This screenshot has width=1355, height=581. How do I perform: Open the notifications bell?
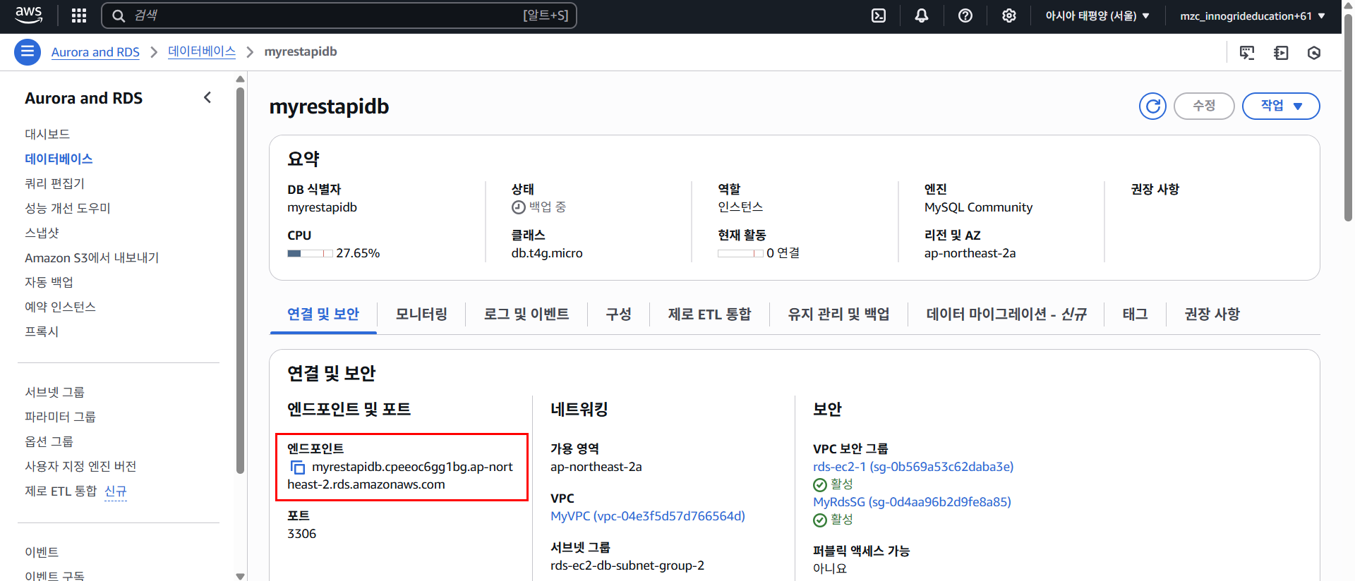click(922, 16)
